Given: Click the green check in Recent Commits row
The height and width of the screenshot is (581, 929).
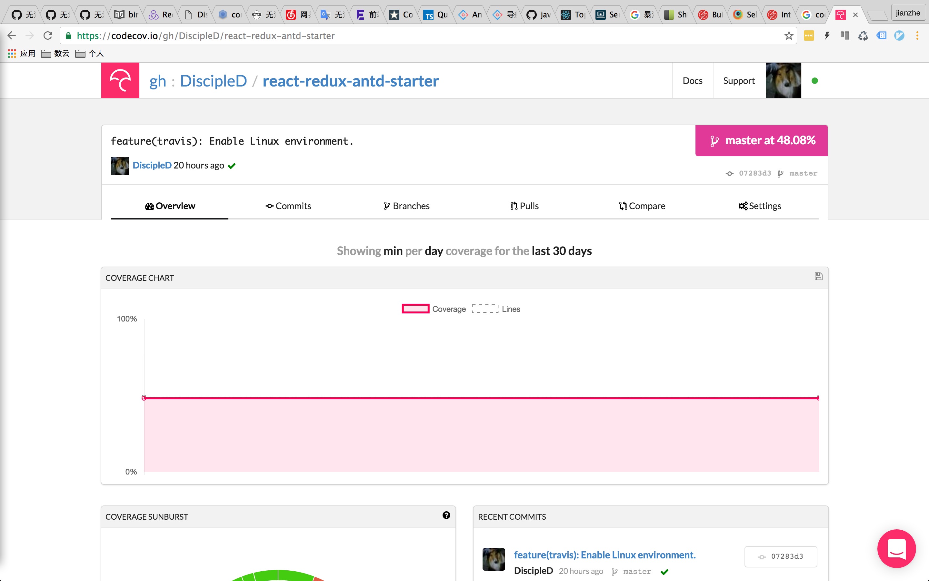Looking at the screenshot, I should pyautogui.click(x=664, y=572).
